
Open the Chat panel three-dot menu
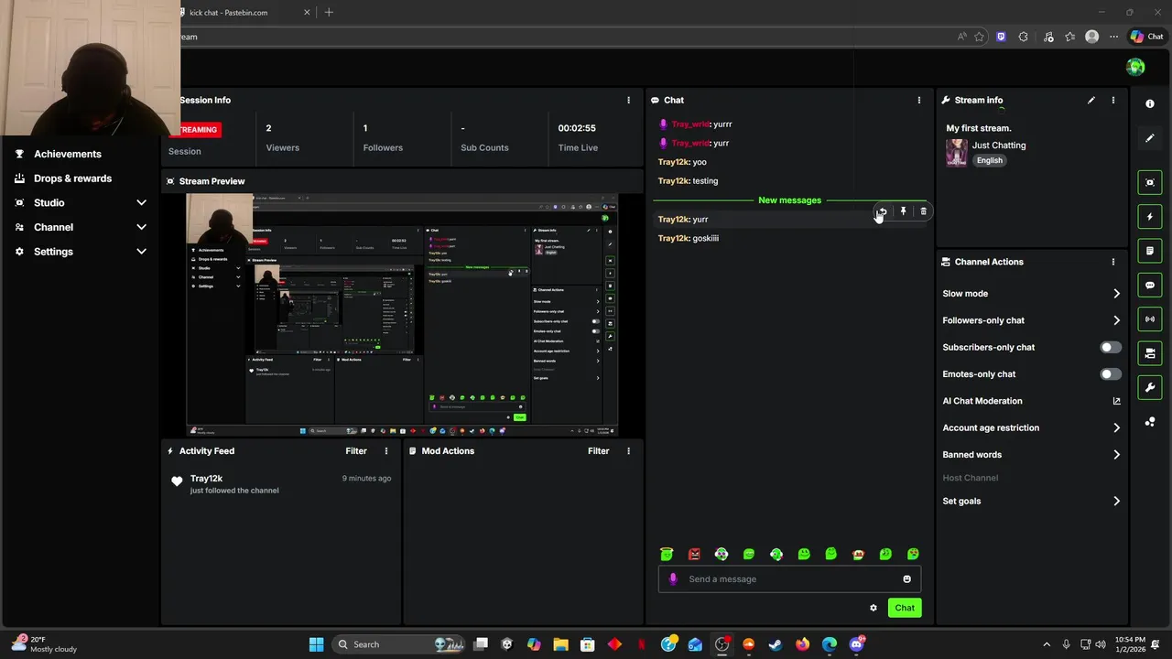pyautogui.click(x=919, y=100)
